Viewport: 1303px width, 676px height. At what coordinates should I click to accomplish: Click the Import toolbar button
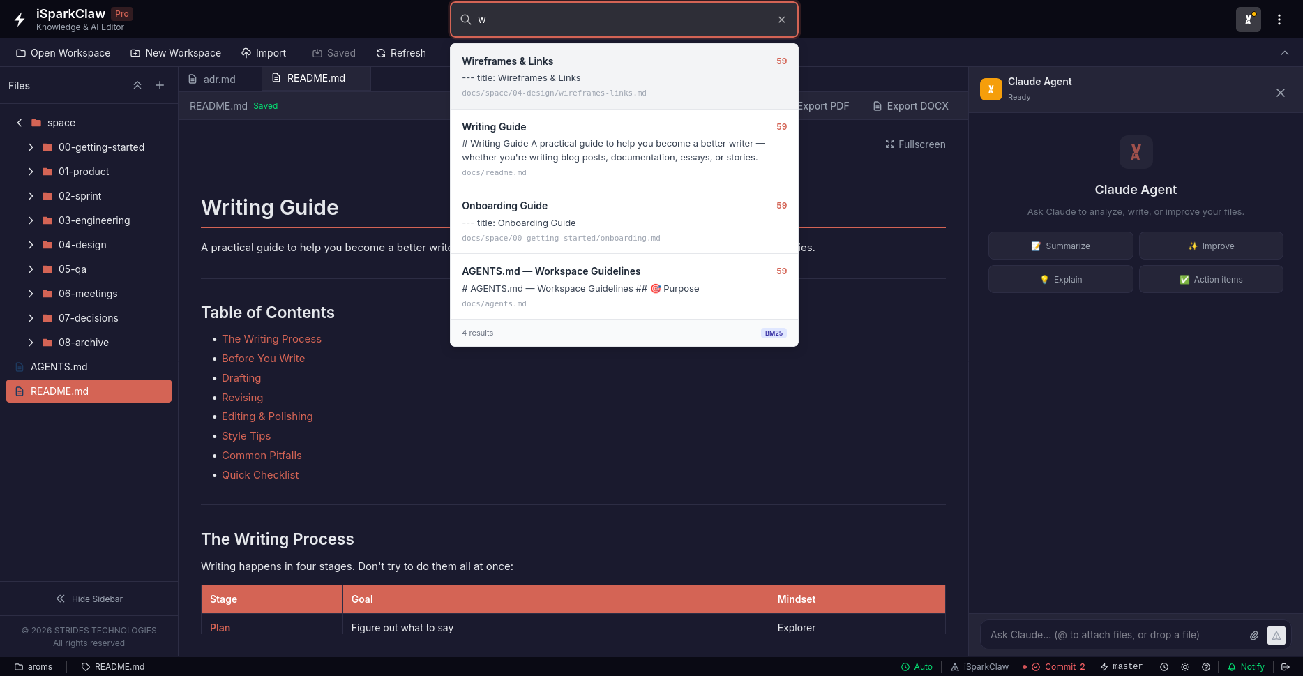click(264, 53)
